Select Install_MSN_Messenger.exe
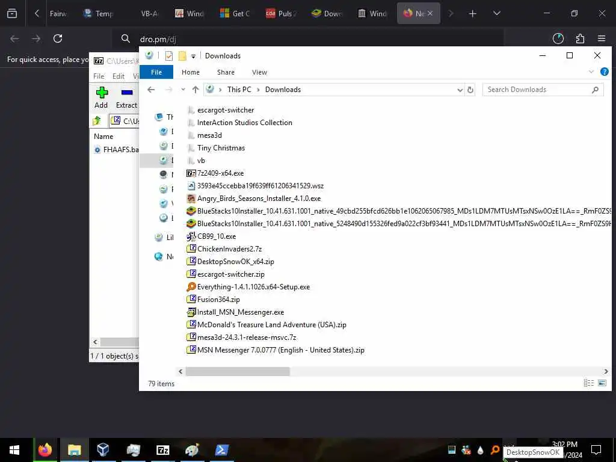This screenshot has width=616, height=462. click(x=235, y=312)
